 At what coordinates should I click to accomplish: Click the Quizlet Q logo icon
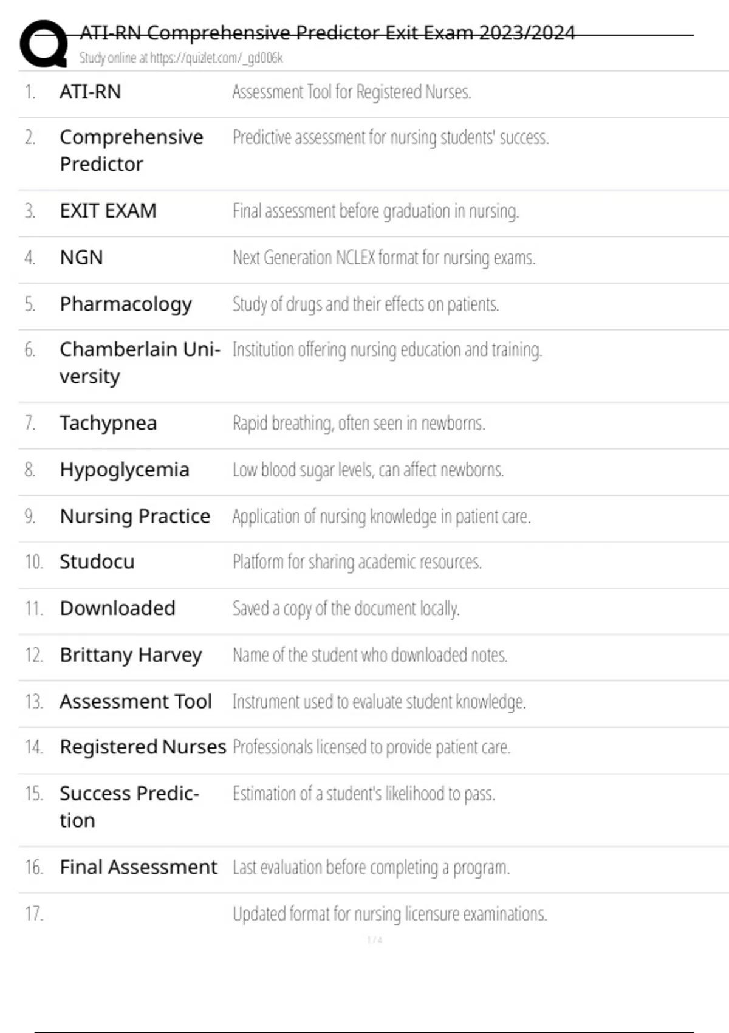(x=44, y=44)
